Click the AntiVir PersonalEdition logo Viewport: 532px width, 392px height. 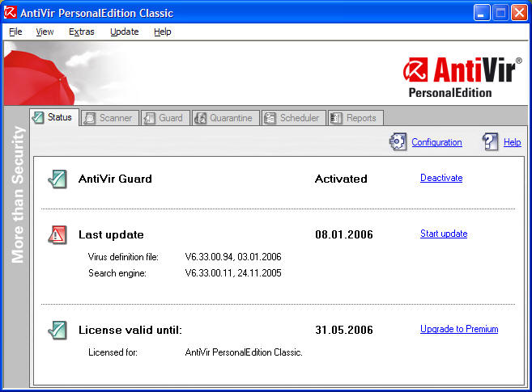coord(462,77)
